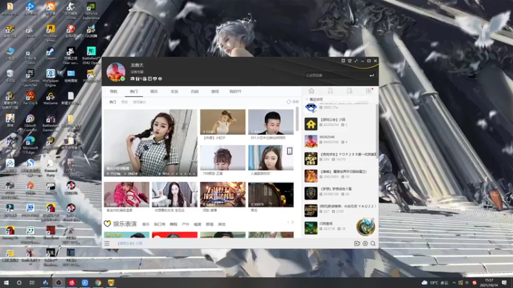Viewport: 513px width, 288px height.
Task: Open the home icon in the YY side panel
Action: point(311,91)
